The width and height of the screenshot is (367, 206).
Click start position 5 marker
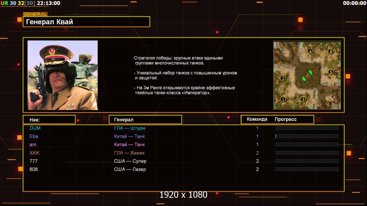pos(331,72)
